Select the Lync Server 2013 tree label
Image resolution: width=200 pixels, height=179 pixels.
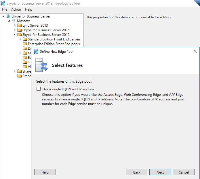[35, 26]
